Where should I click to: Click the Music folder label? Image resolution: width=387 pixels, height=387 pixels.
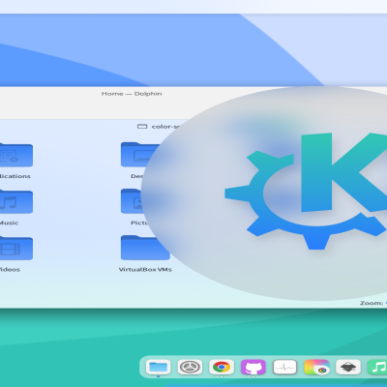tap(9, 223)
